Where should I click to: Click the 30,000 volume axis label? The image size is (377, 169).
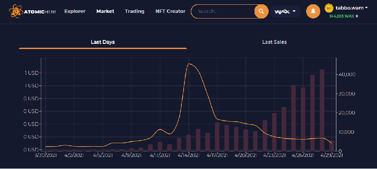coord(347,94)
